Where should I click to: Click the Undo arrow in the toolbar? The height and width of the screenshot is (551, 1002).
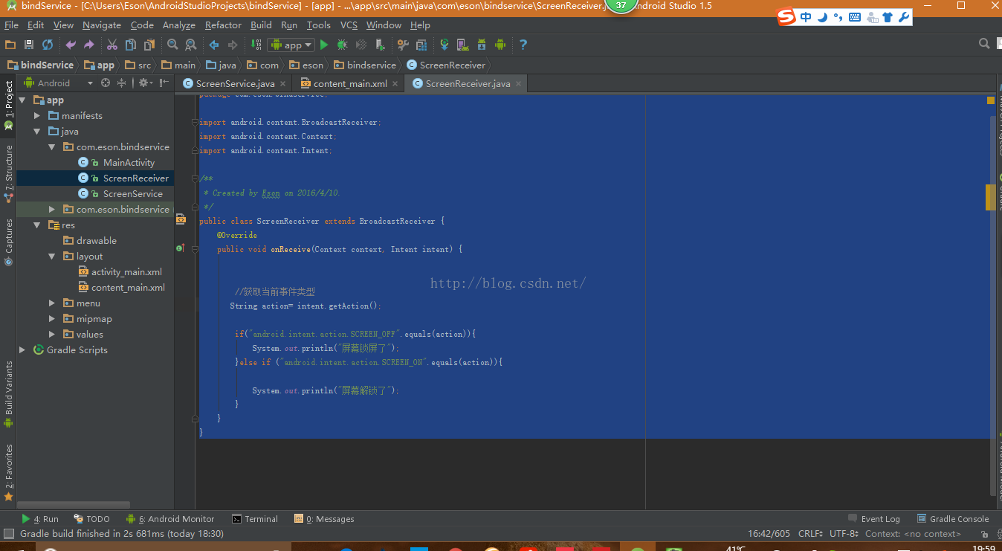pos(71,45)
